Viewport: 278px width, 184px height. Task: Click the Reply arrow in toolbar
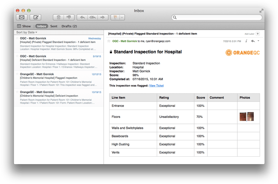[x=82, y=17]
